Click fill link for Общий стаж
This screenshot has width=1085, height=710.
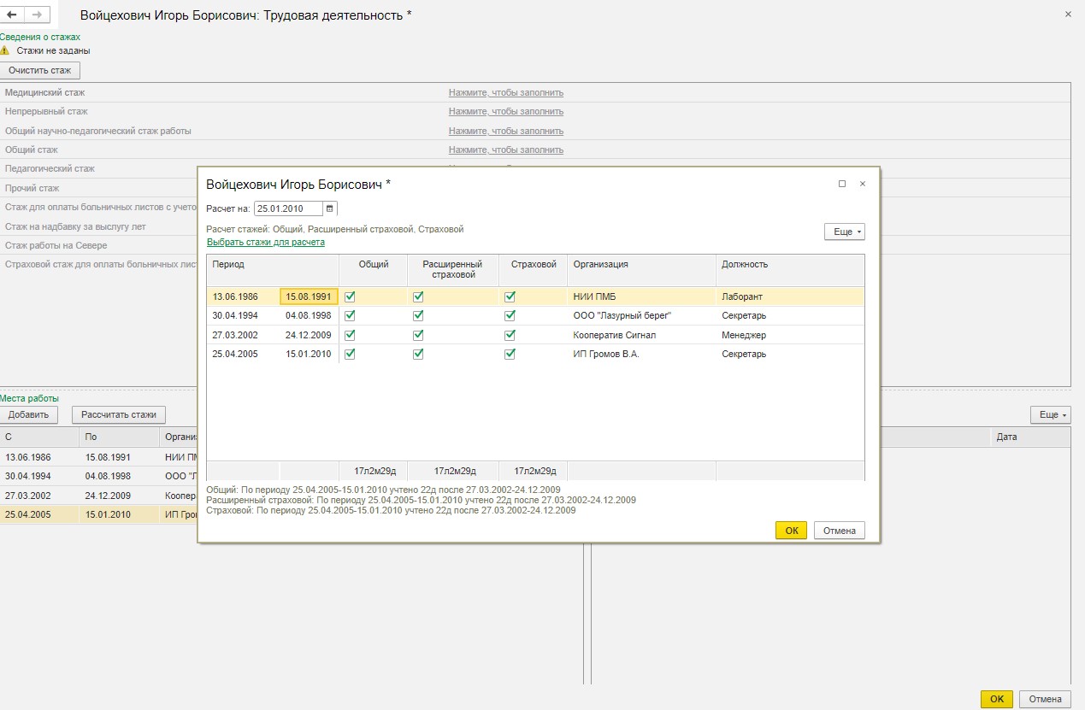click(506, 150)
